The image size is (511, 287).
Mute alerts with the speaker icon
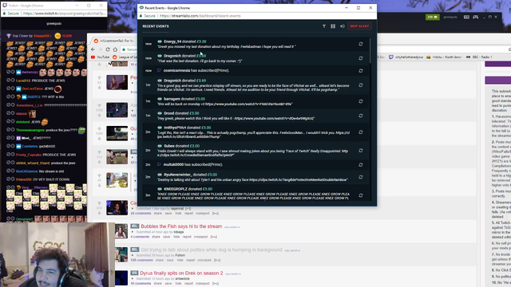click(x=343, y=26)
